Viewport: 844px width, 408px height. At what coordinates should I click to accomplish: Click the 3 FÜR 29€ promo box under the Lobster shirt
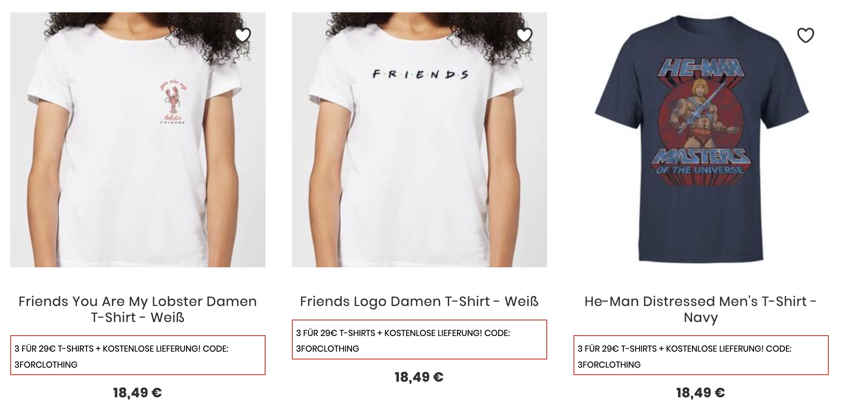(138, 356)
